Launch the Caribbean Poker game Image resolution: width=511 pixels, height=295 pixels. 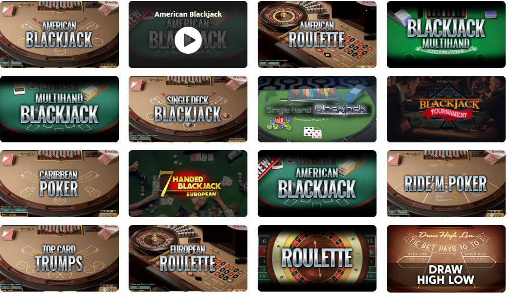59,183
